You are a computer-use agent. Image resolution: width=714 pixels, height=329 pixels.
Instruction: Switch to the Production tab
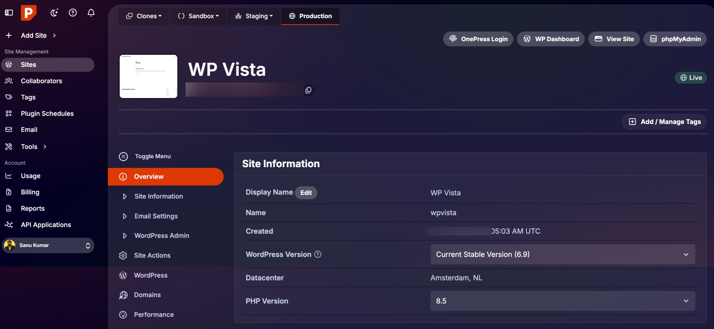[310, 16]
